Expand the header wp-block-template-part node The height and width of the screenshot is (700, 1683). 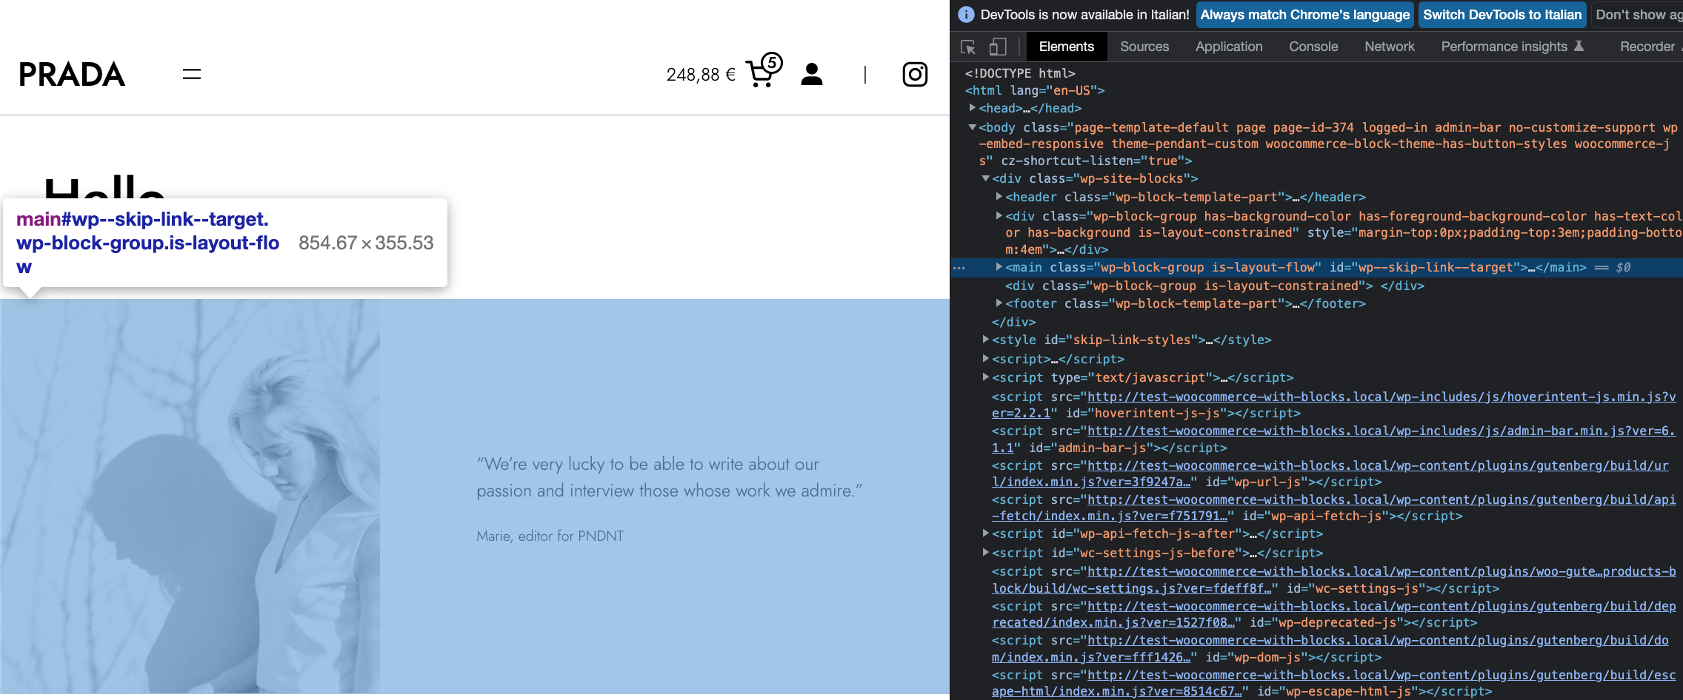point(999,197)
